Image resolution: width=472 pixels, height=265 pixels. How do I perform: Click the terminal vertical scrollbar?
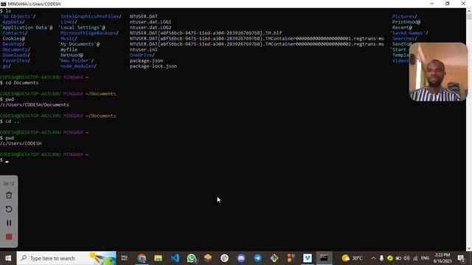[x=469, y=130]
